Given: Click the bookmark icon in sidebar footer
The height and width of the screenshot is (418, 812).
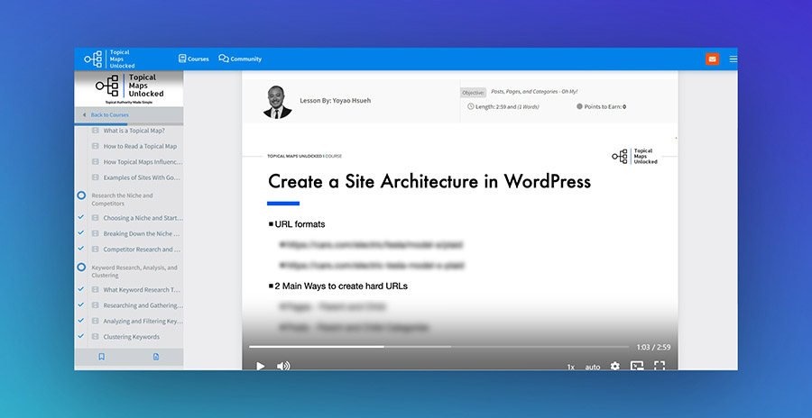Looking at the screenshot, I should (101, 357).
